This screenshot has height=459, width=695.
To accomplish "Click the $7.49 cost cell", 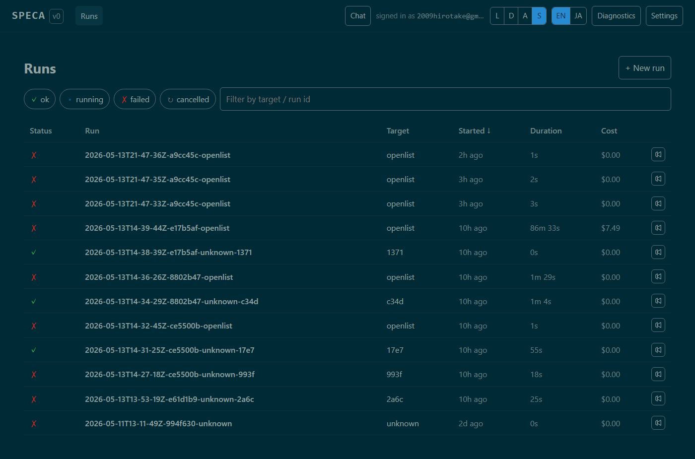I will [x=611, y=228].
